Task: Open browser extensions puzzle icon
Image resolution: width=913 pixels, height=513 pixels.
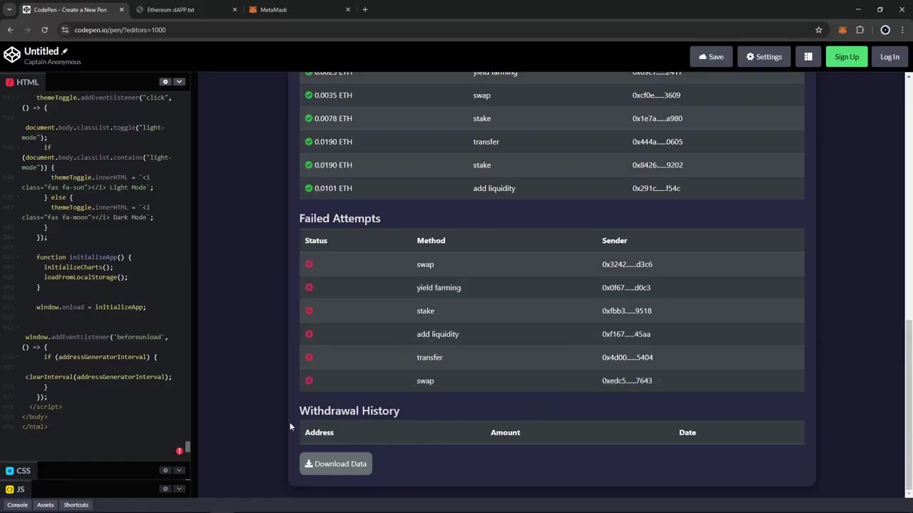Action: pyautogui.click(x=860, y=30)
